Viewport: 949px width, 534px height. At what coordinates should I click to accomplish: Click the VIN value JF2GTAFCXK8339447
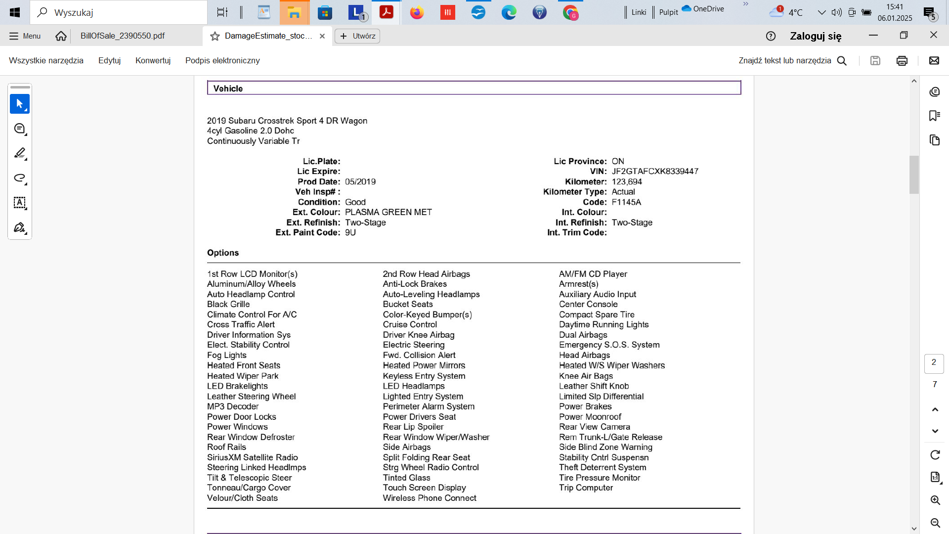pyautogui.click(x=655, y=172)
